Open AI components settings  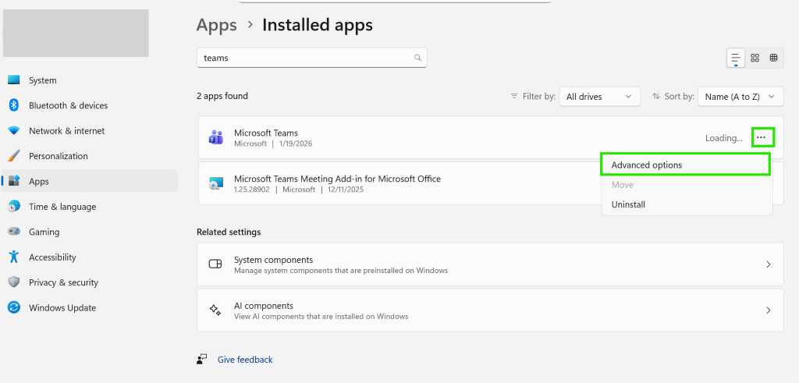point(490,310)
